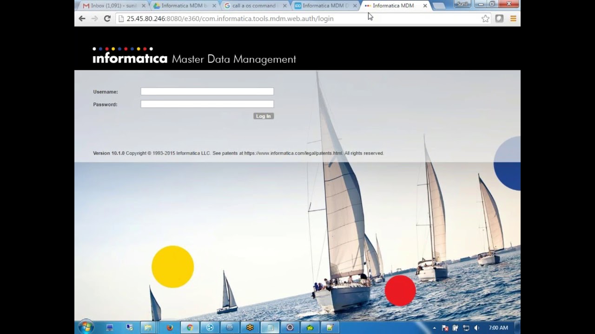This screenshot has height=334, width=595.
Task: Show hidden system tray icons
Action: click(435, 328)
